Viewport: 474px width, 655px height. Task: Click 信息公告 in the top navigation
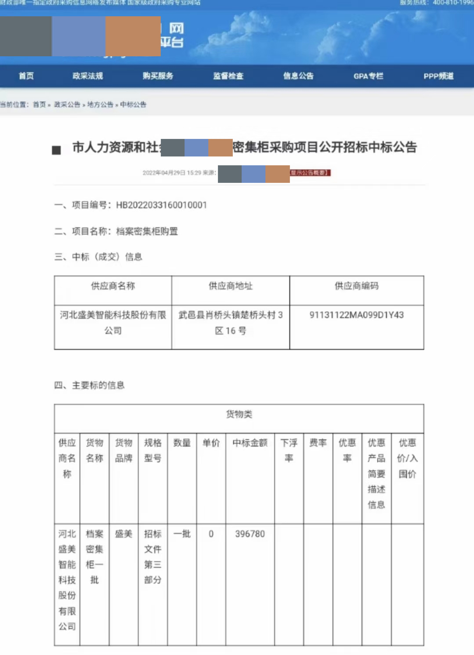[299, 76]
